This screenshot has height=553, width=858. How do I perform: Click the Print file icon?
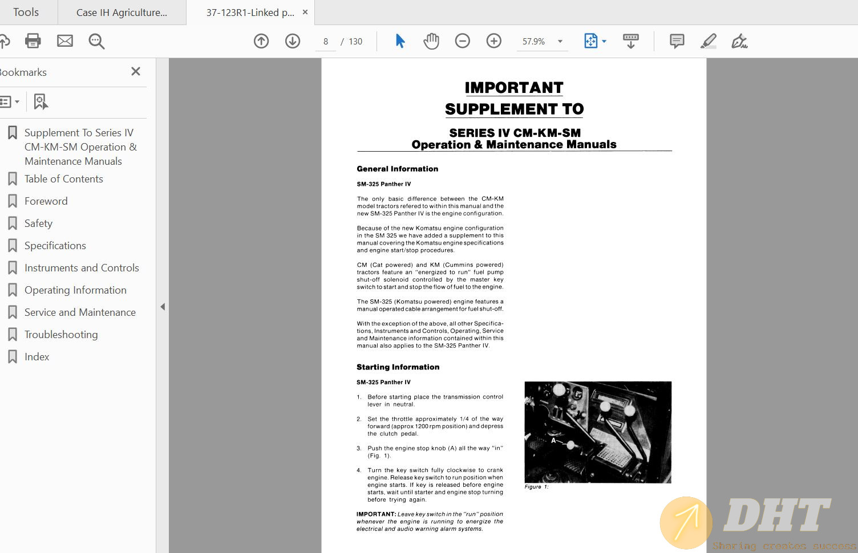pyautogui.click(x=33, y=41)
